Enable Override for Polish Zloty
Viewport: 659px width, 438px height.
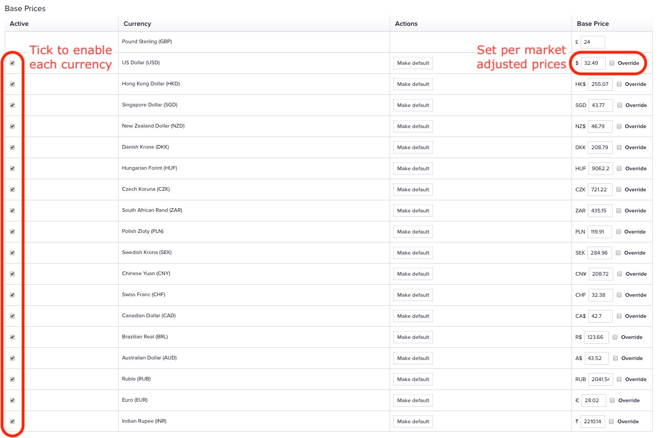pyautogui.click(x=618, y=232)
